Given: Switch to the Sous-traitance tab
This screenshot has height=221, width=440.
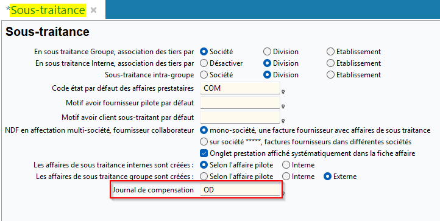Looking at the screenshot, I should (48, 10).
